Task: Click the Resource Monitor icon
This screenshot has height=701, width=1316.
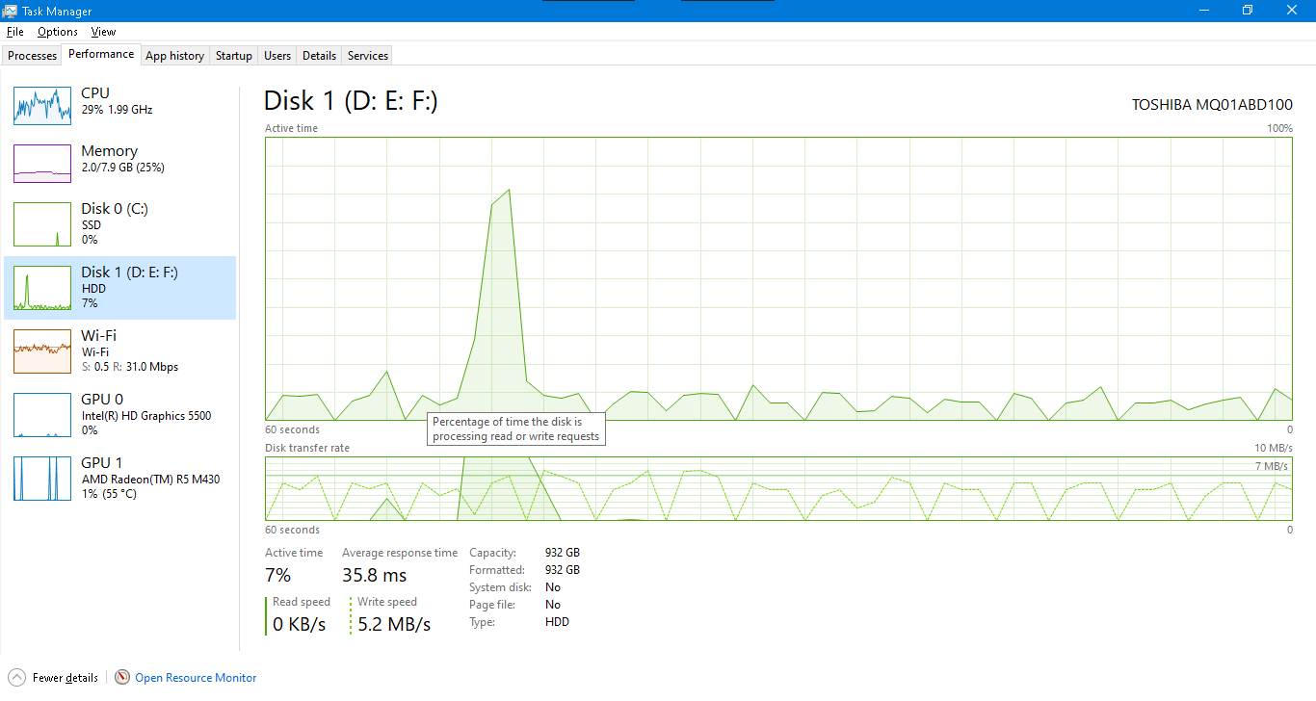Action: [x=122, y=677]
